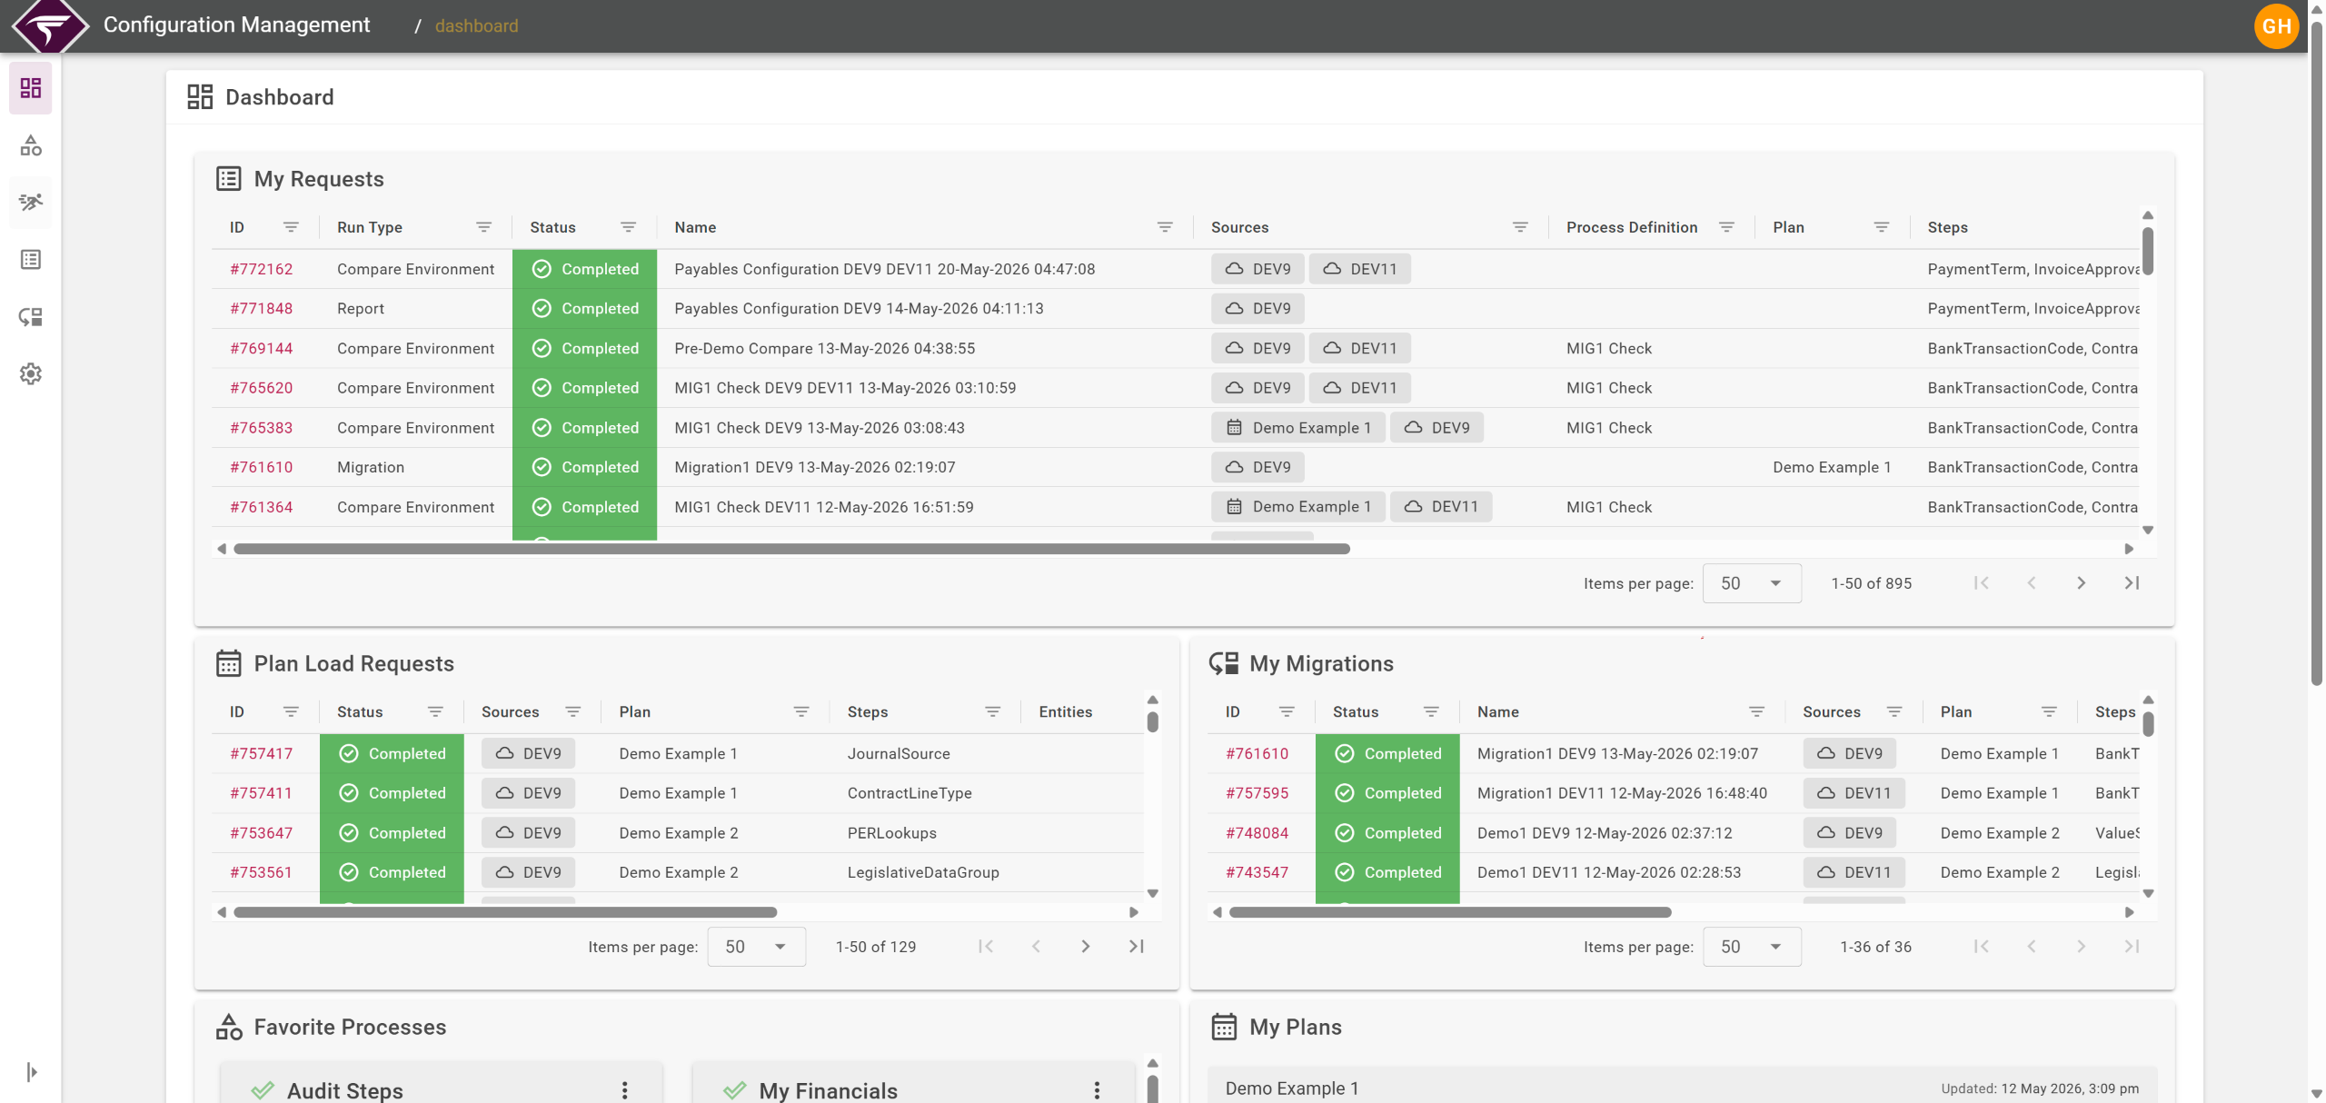The image size is (2326, 1103).
Task: Open request #771848
Action: tap(262, 309)
